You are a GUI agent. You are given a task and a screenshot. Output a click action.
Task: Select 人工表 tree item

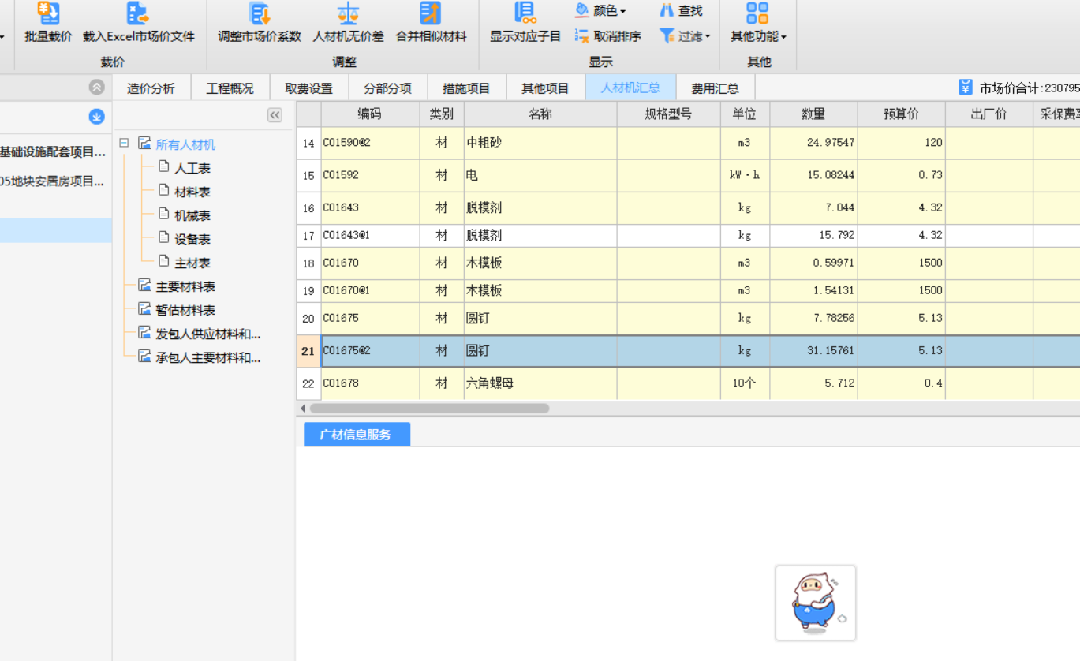click(x=192, y=168)
